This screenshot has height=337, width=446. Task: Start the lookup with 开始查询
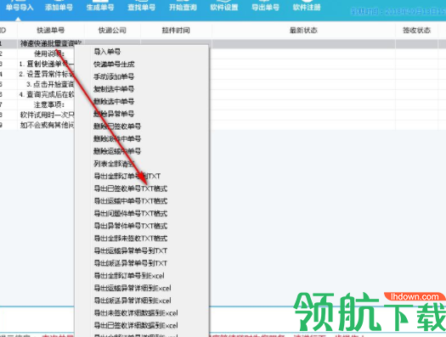tap(183, 7)
